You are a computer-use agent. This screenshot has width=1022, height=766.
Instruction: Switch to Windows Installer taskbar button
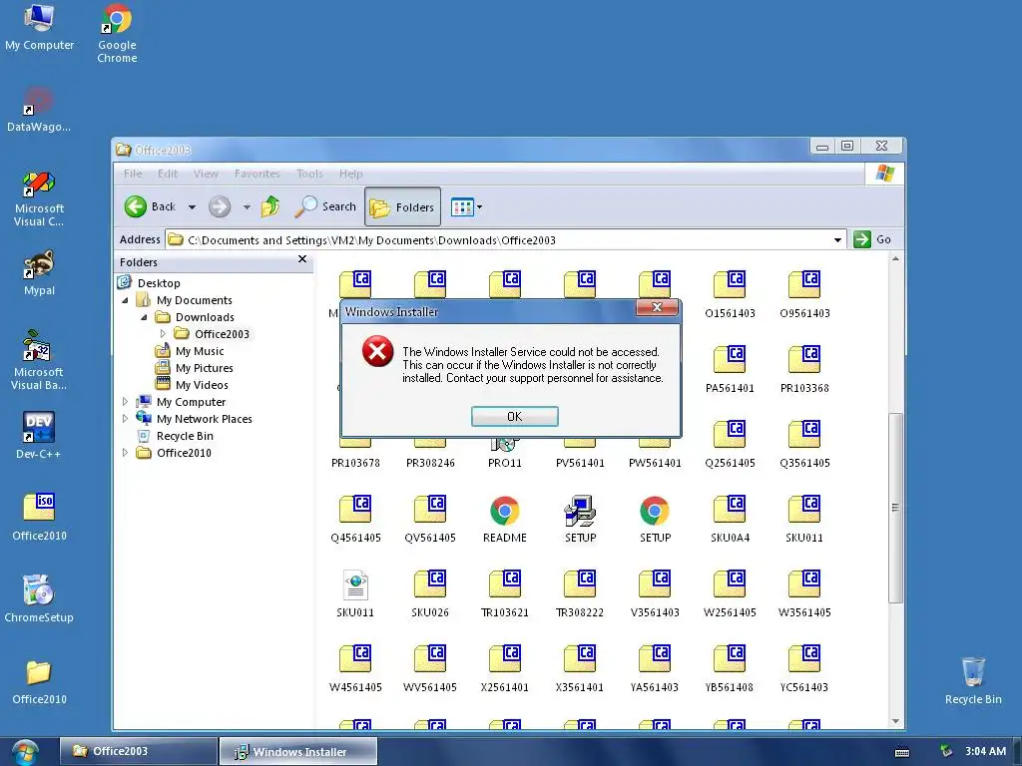click(297, 751)
